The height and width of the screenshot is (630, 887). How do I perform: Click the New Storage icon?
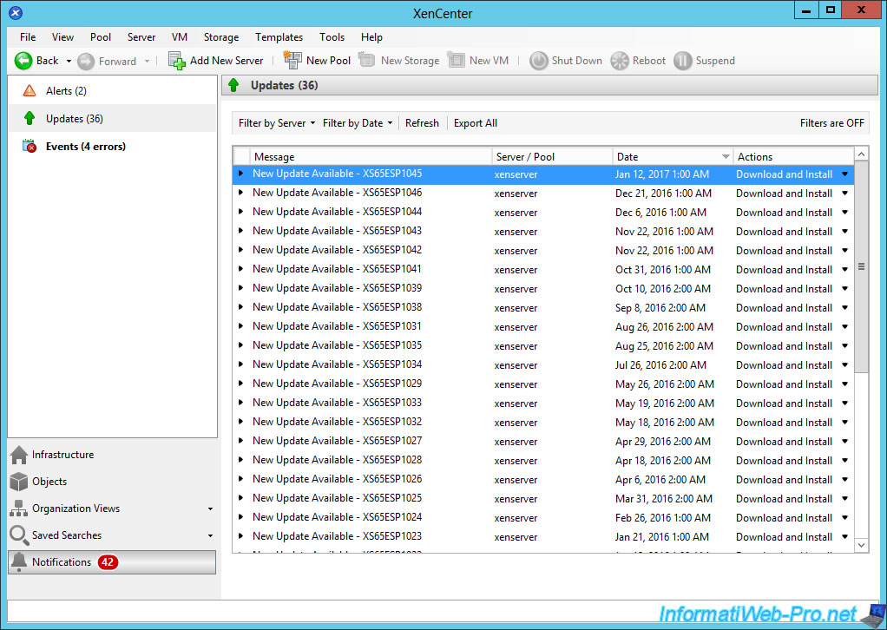tap(366, 60)
